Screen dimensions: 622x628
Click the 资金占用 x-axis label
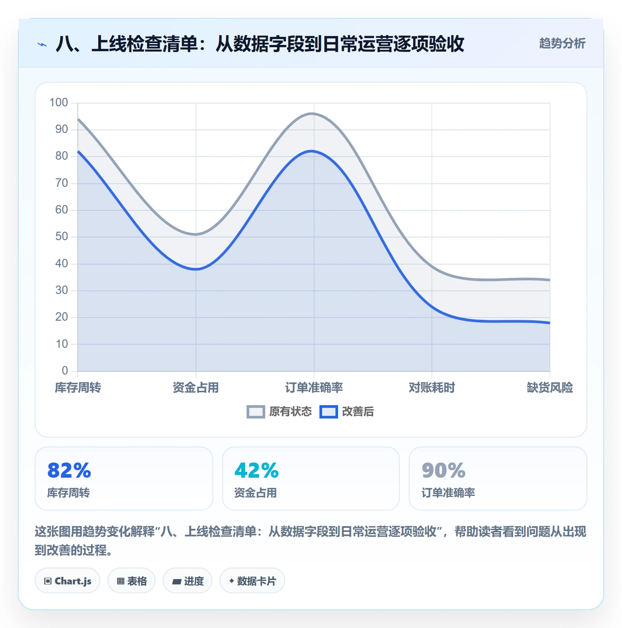(196, 387)
